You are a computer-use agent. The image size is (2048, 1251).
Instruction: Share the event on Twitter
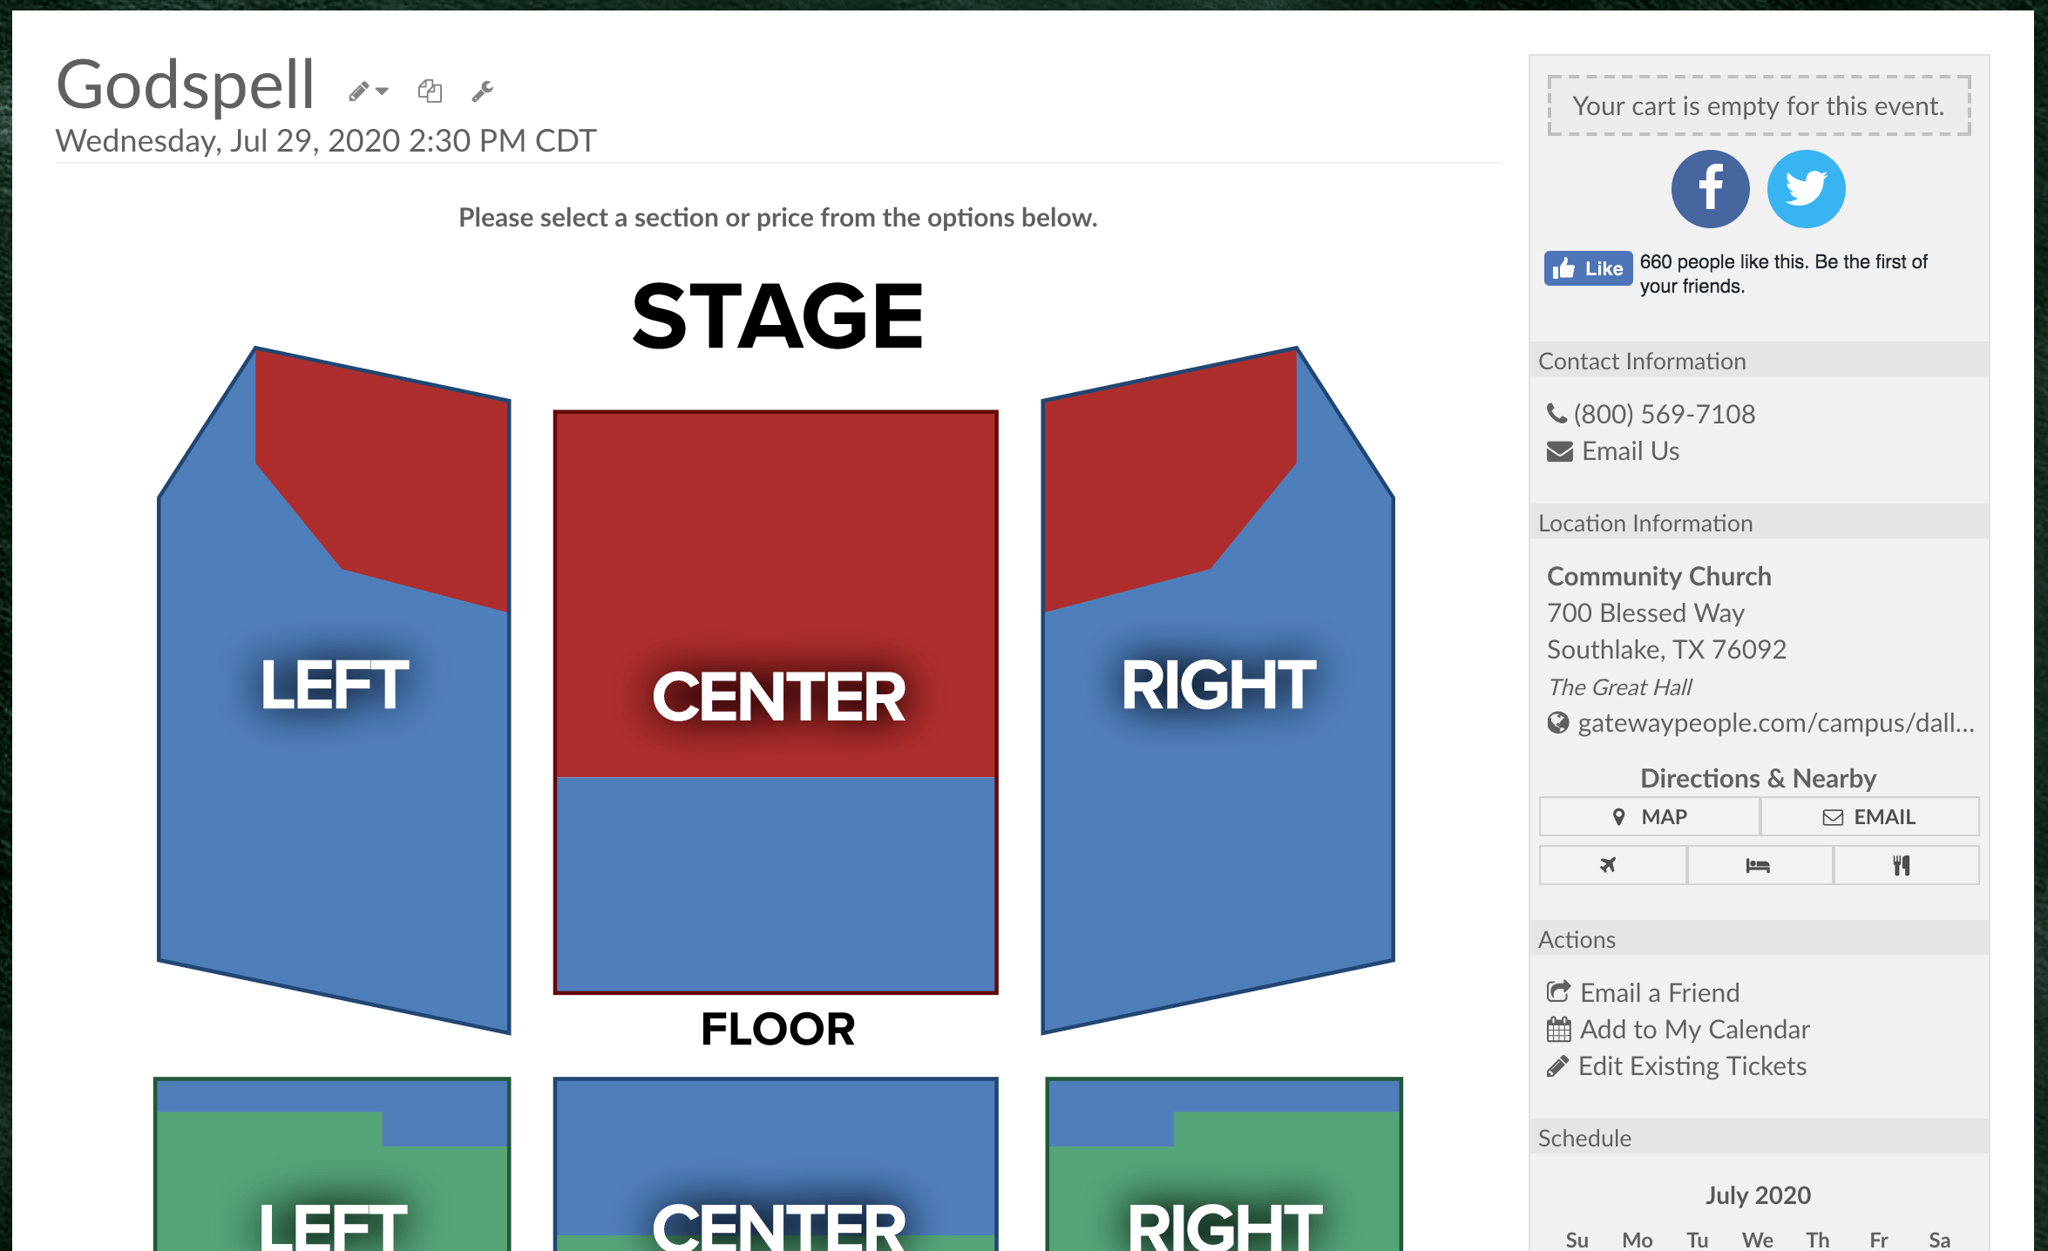(1806, 188)
